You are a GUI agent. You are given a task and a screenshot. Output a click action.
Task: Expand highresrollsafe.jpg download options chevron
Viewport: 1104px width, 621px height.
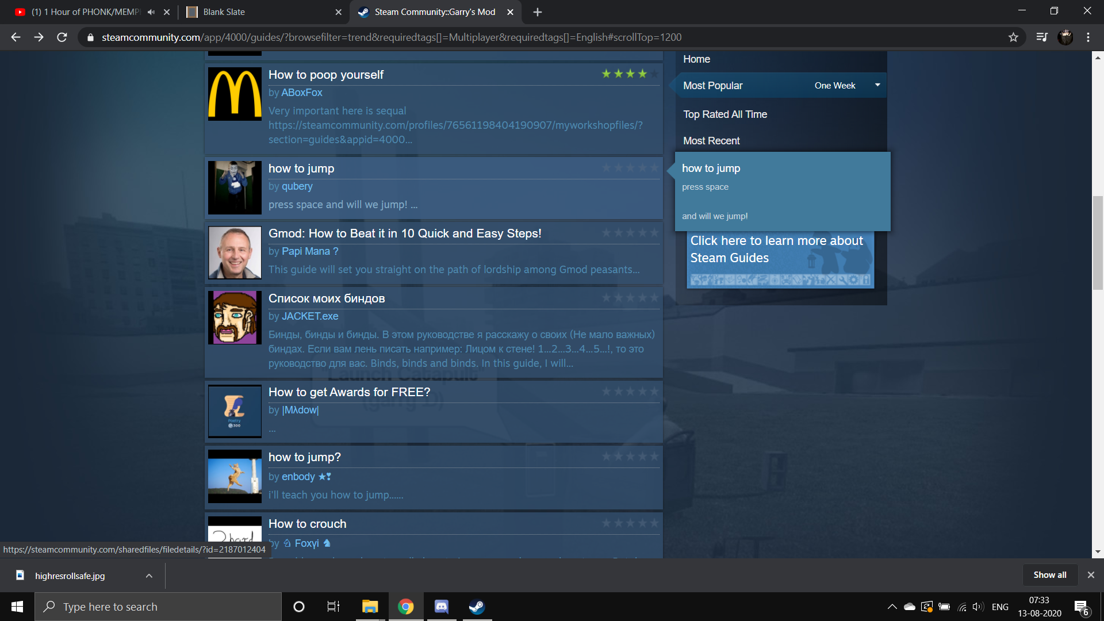tap(149, 576)
